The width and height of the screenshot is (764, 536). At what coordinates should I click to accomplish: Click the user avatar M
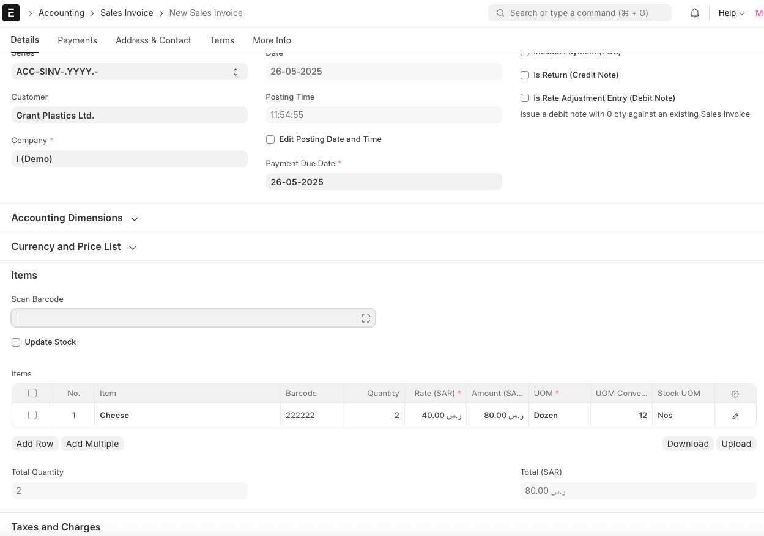758,13
